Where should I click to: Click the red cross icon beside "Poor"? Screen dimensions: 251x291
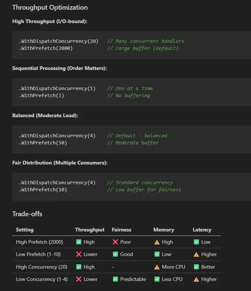(x=115, y=242)
